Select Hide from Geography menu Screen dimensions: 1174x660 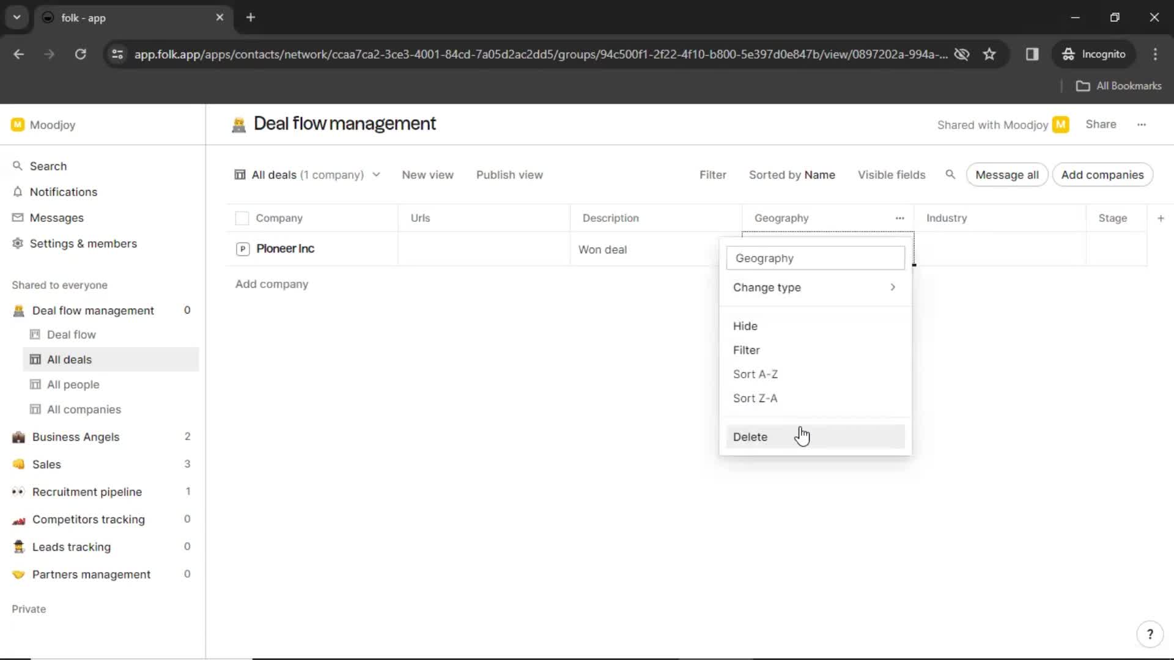[x=745, y=326]
